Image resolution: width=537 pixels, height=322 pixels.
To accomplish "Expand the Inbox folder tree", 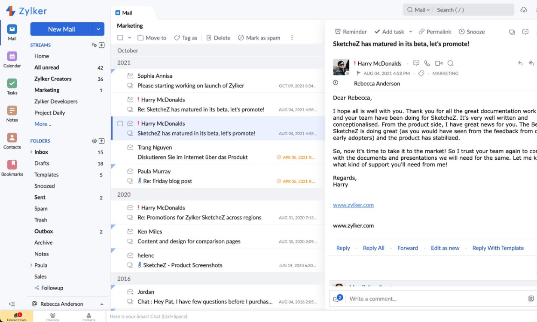I will click(31, 152).
